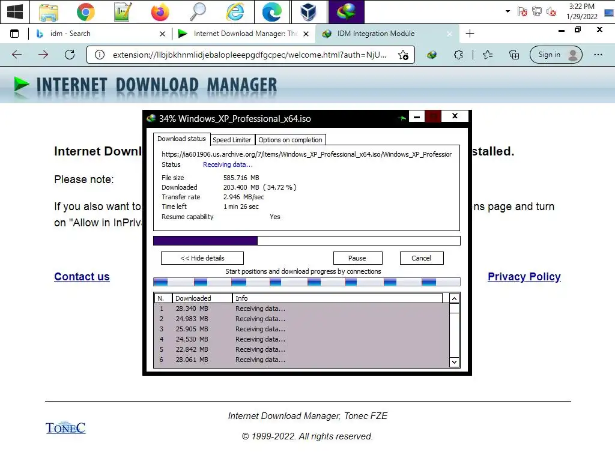Screen dimensions: 615x461
Task: Pause the Windows XP ISO download
Action: pos(357,258)
